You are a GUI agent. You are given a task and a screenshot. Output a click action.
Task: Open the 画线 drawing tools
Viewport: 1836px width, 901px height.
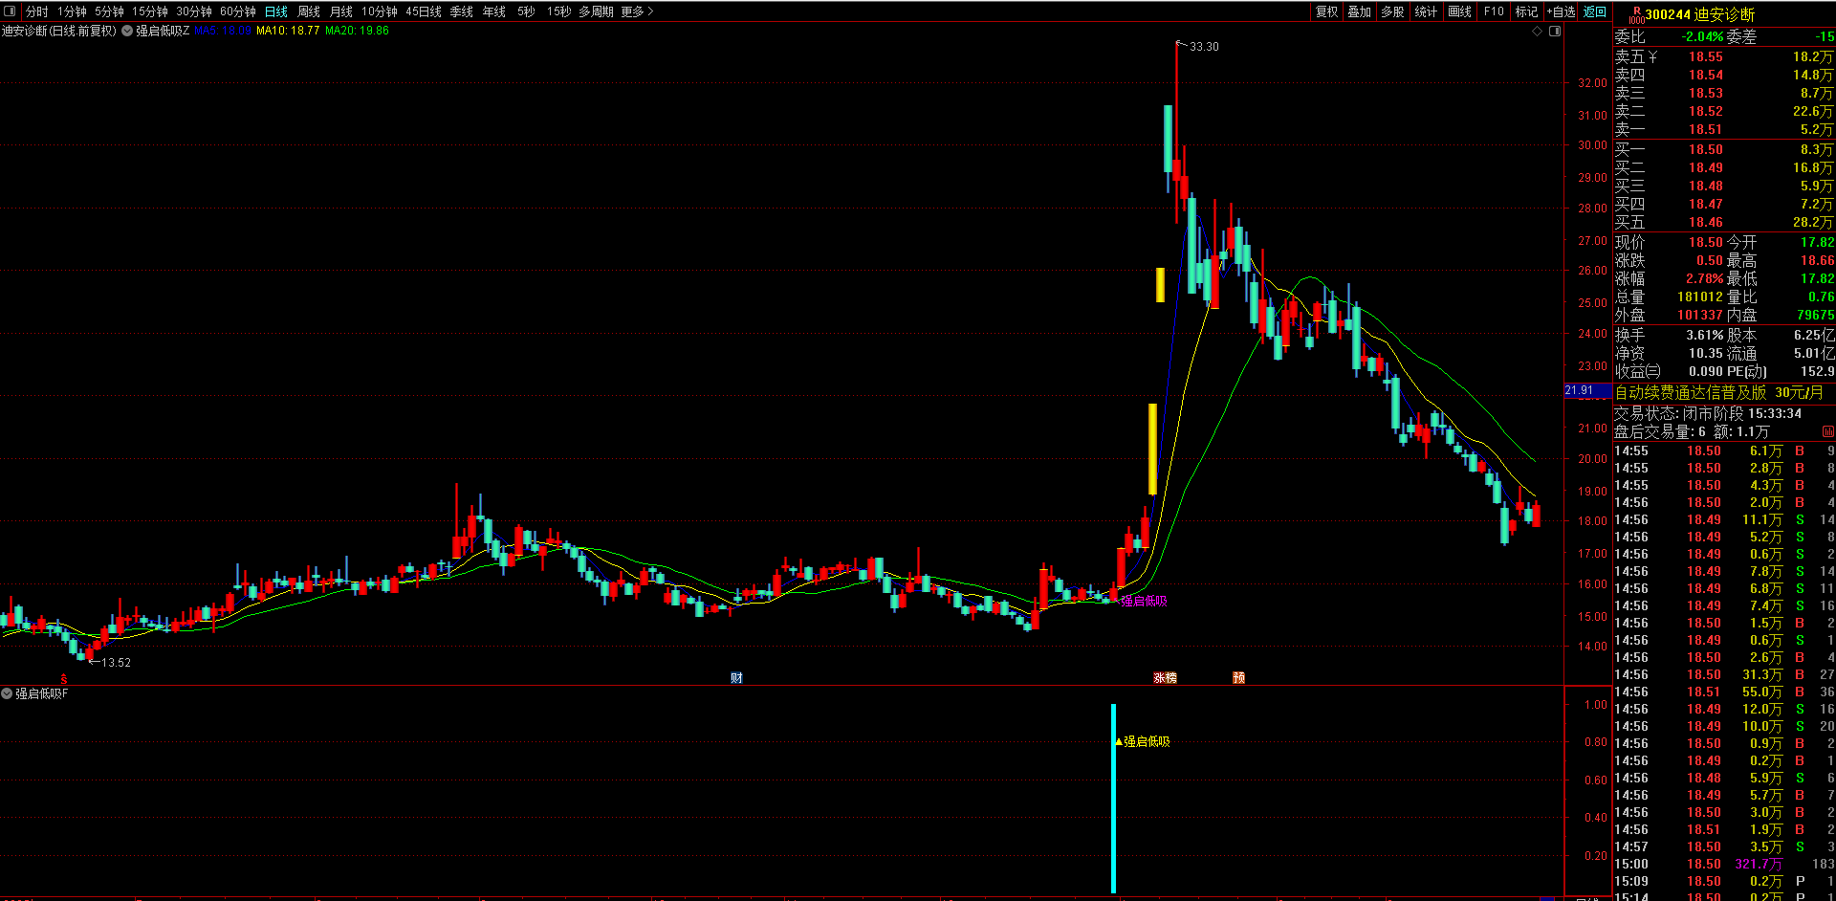[1460, 11]
